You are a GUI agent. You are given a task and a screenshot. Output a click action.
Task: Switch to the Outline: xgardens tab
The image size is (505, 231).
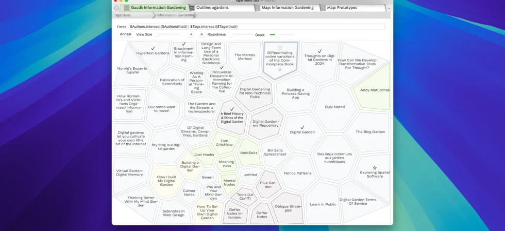point(212,8)
